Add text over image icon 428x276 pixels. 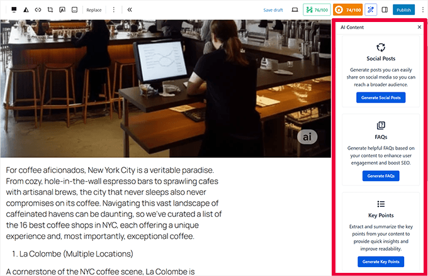[x=62, y=10]
